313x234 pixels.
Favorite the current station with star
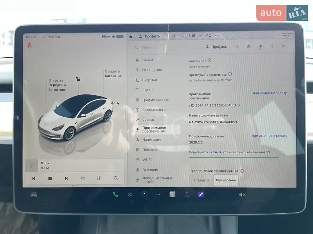83,178
